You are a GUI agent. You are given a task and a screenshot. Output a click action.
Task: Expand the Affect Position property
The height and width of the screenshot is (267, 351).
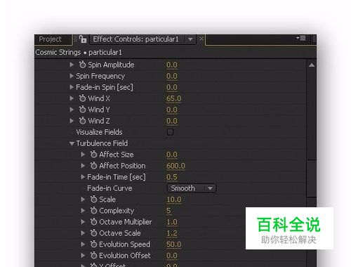pos(83,166)
